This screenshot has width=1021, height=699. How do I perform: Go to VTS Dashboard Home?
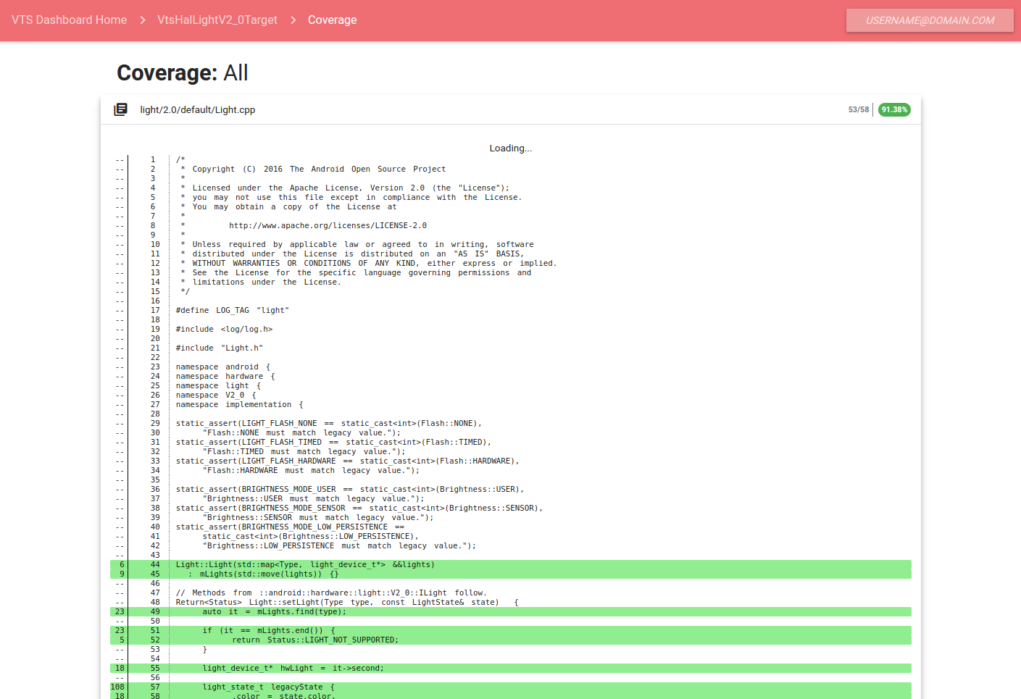click(69, 20)
